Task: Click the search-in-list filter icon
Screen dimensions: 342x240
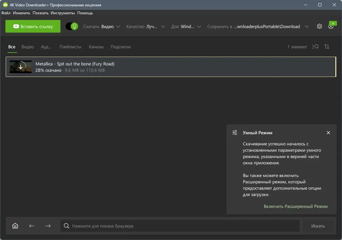Action: (315, 47)
